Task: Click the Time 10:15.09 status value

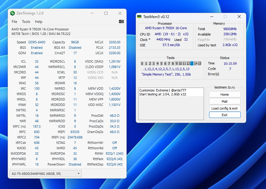Action: (230, 64)
